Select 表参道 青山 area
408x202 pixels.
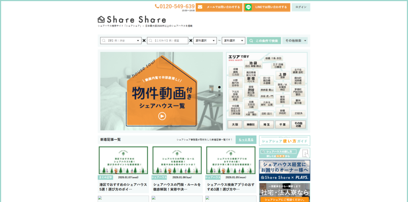pos(267,90)
